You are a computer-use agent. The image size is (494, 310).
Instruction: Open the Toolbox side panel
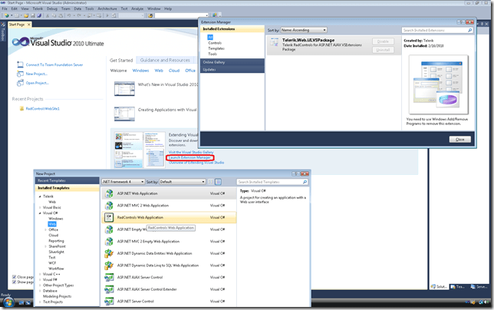(3, 33)
